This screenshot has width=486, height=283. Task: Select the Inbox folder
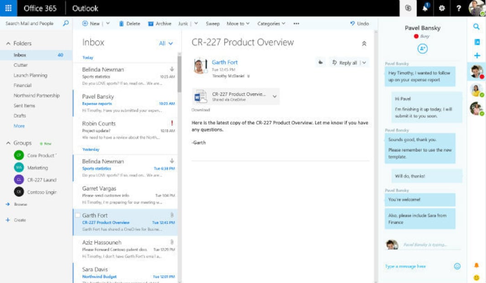(x=36, y=55)
